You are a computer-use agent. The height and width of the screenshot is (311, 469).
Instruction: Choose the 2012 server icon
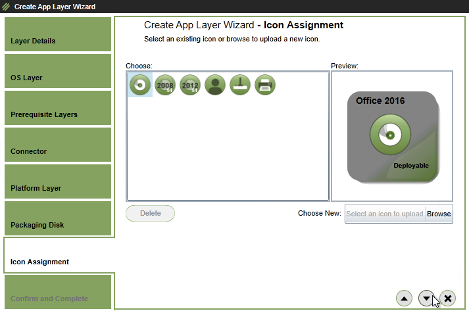(190, 85)
